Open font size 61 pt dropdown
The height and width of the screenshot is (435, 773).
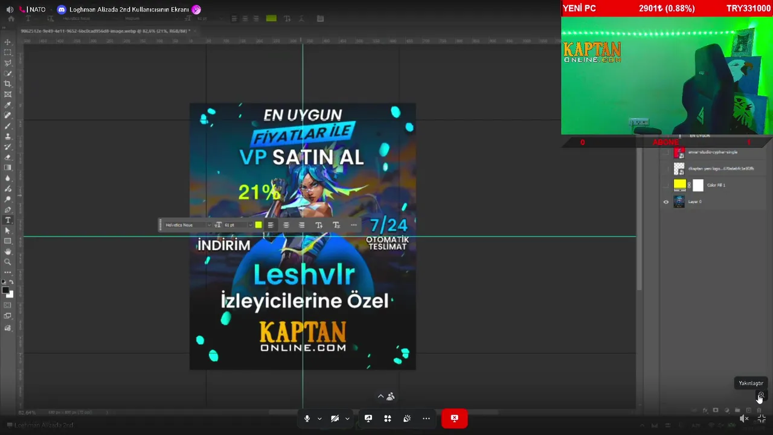pyautogui.click(x=250, y=225)
